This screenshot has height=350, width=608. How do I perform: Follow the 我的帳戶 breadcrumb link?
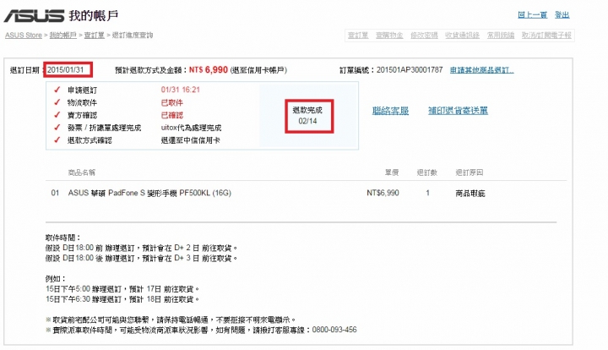(62, 36)
